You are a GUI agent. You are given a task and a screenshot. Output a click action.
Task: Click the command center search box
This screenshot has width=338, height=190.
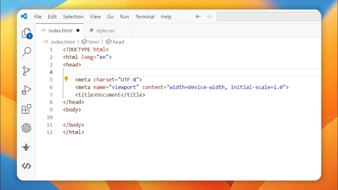click(269, 16)
